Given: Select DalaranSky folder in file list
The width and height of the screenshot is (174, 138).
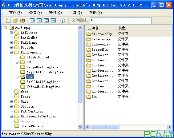Looking at the screenshot, I should click(101, 39).
